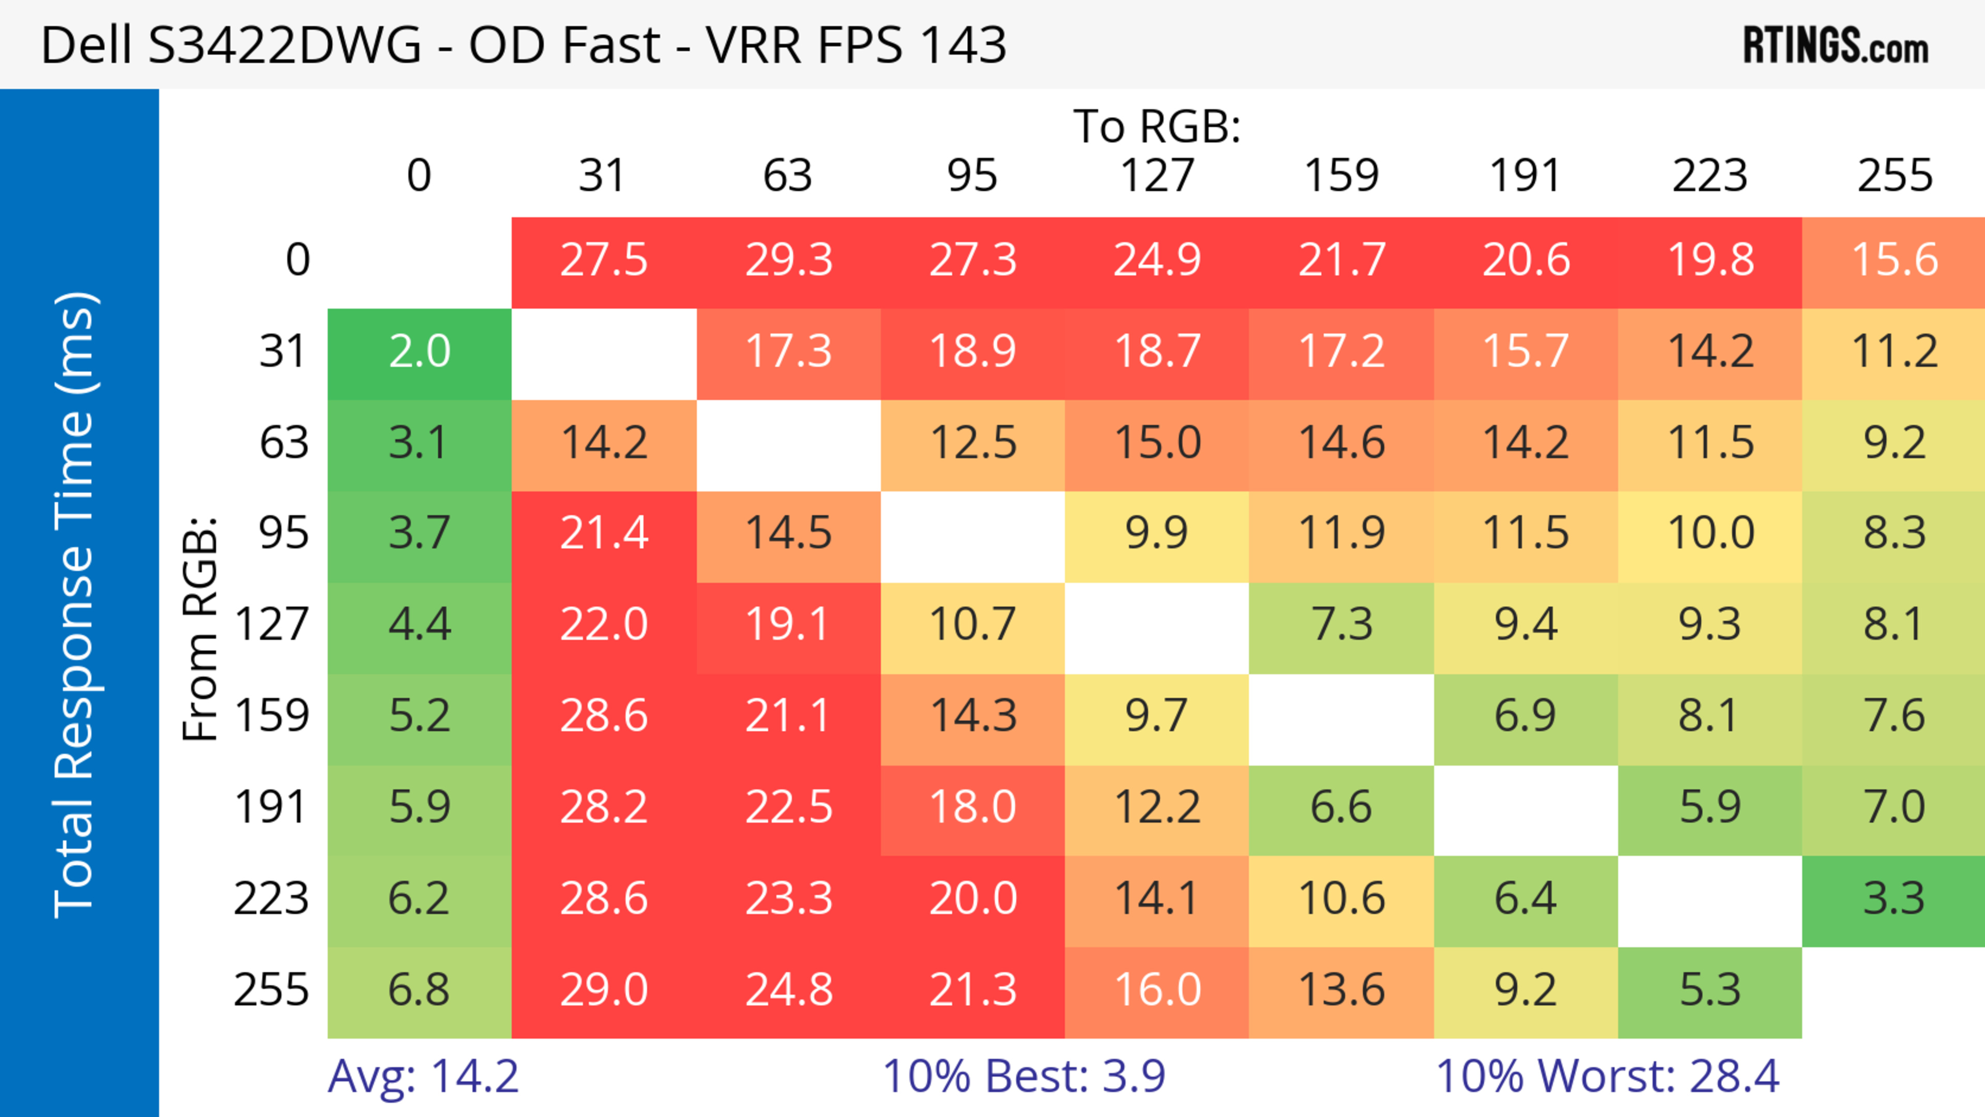Select the "10% Worst: 28.4" summary

point(1608,1076)
